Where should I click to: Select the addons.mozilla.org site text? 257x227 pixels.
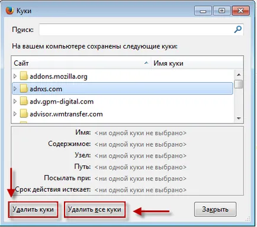coord(59,76)
